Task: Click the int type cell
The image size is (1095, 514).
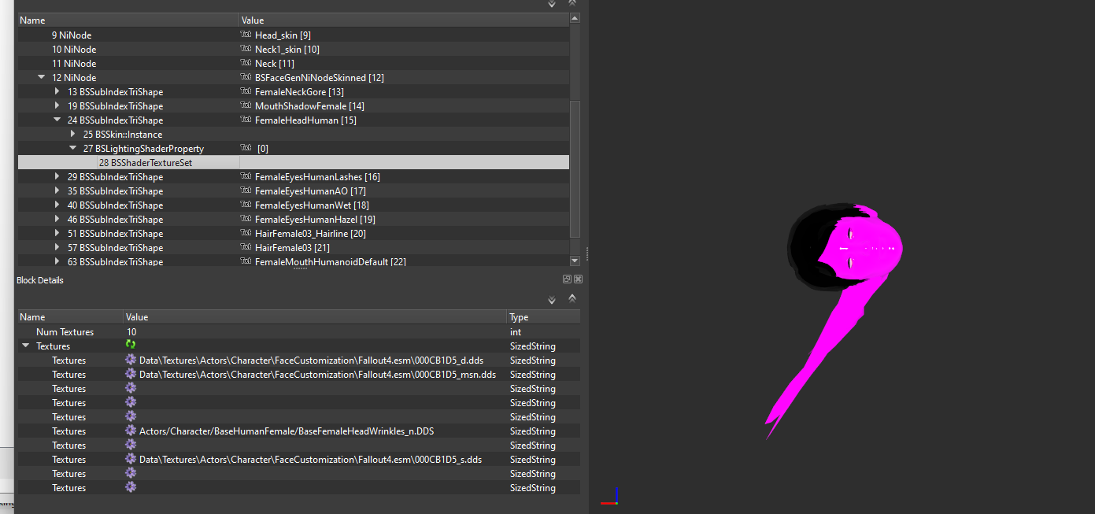Action: (x=516, y=331)
